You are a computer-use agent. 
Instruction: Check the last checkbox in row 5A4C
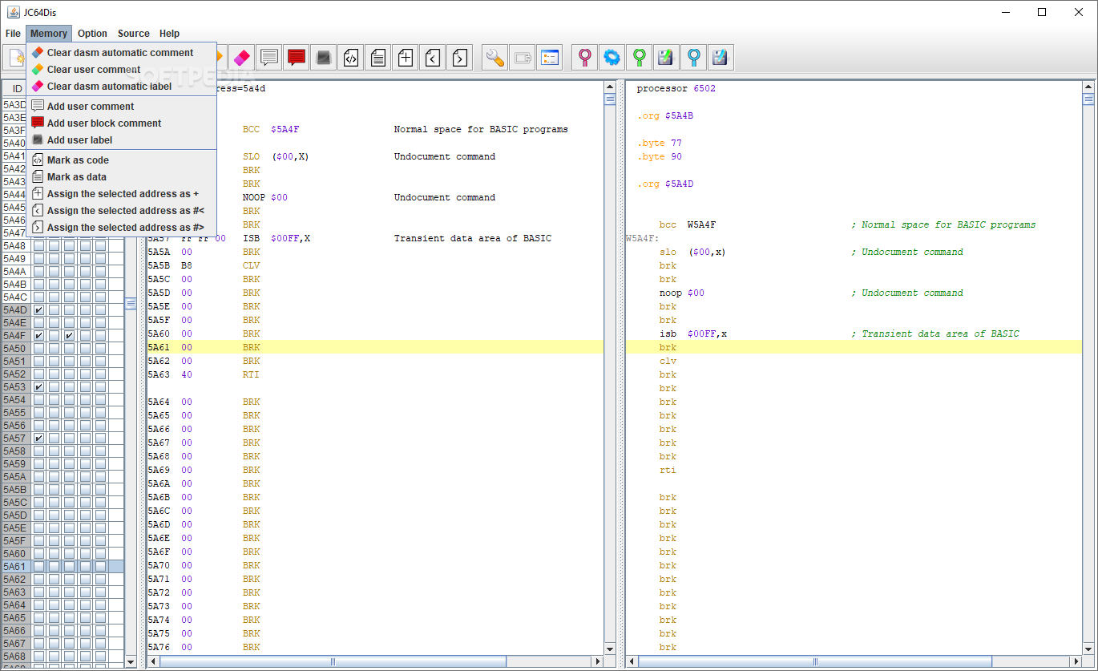click(x=100, y=297)
